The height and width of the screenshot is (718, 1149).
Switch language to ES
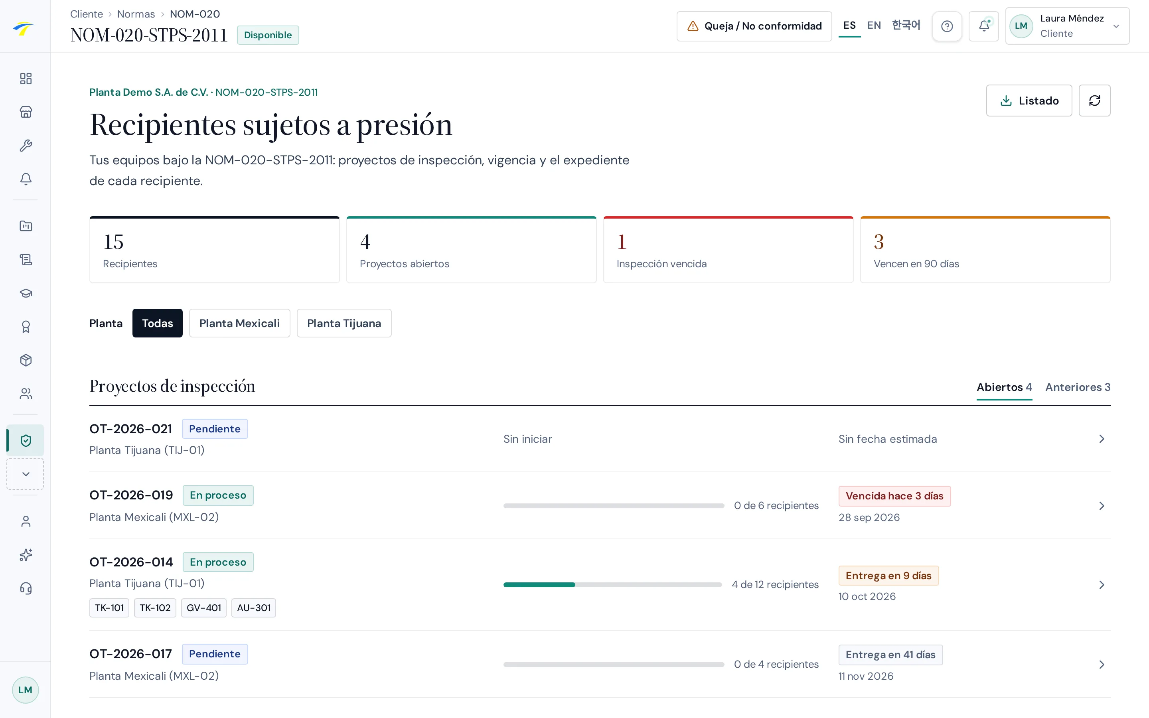tap(849, 25)
